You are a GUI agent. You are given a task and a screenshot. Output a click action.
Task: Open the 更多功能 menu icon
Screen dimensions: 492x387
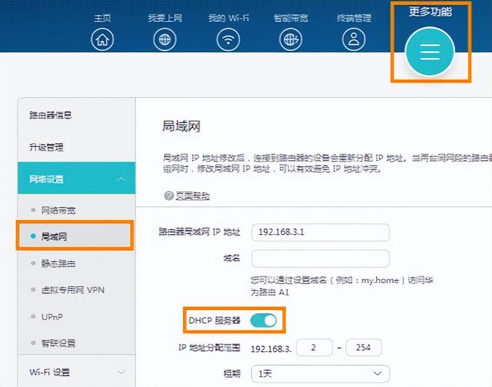[430, 51]
